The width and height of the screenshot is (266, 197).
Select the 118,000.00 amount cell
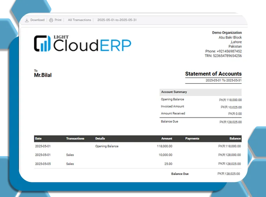click(x=165, y=146)
